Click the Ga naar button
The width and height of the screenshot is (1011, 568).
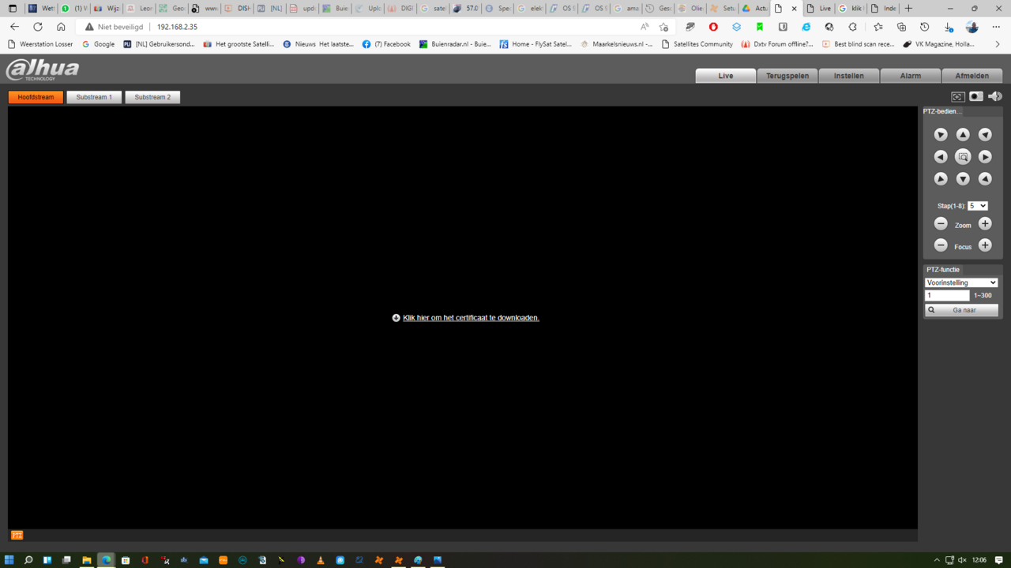[x=961, y=310]
